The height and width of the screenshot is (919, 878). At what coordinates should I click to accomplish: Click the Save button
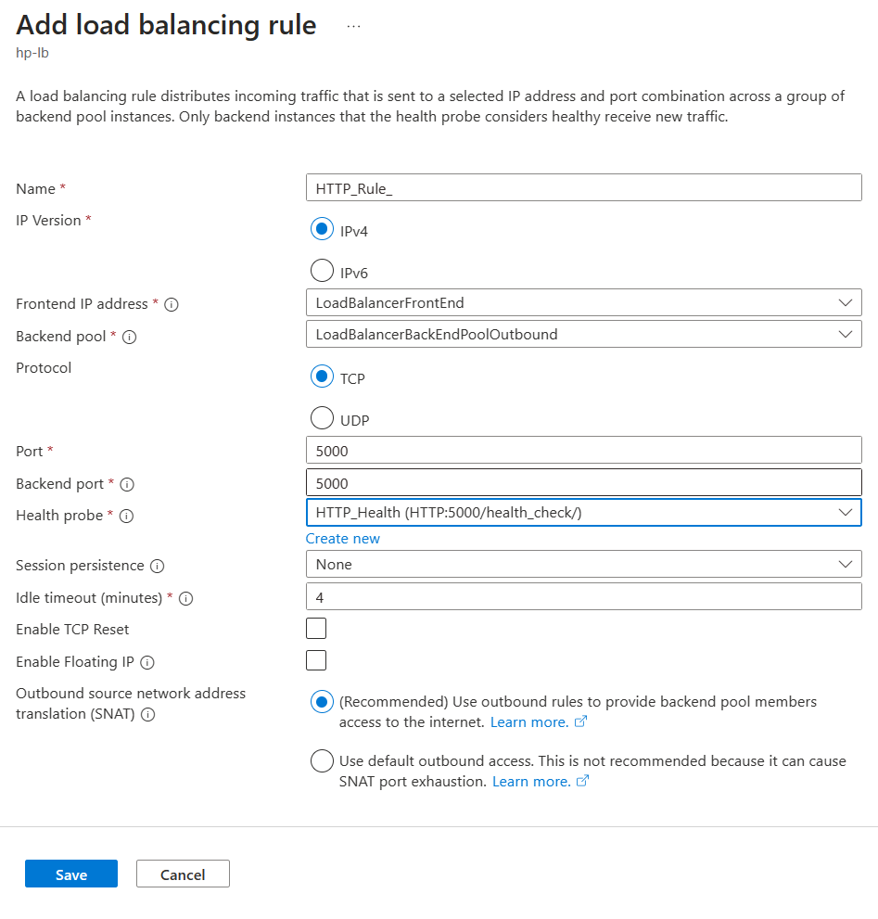70,873
